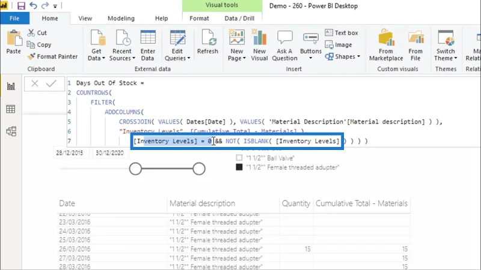This screenshot has width=481, height=270.
Task: Switch to the View ribbon tab
Action: tap(85, 19)
